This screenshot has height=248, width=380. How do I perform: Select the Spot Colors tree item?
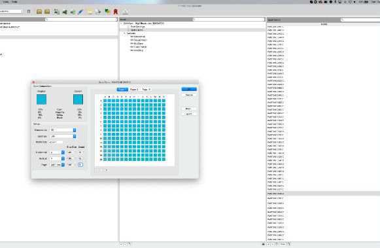pos(137,30)
